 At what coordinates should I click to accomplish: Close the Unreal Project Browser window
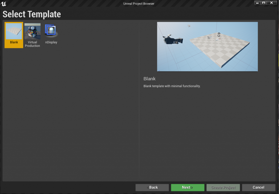(272, 3)
